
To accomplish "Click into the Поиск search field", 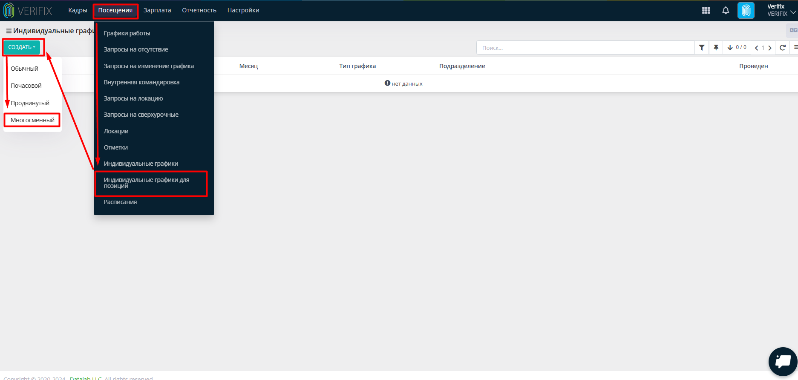I will (585, 48).
